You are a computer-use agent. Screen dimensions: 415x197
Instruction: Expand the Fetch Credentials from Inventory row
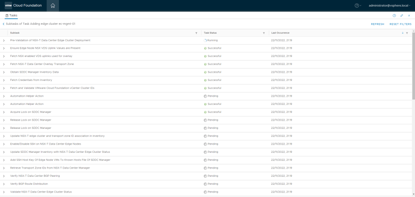click(4, 80)
